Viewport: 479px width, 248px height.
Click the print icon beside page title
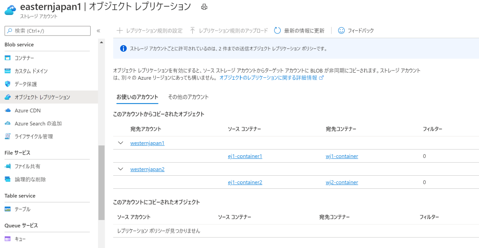203,7
